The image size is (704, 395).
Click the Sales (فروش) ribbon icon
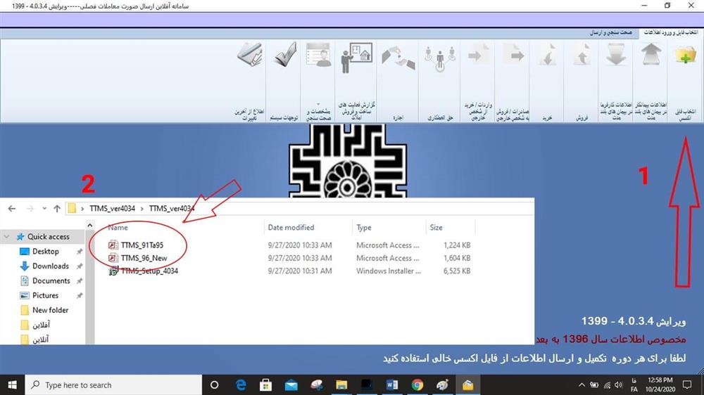[x=582, y=56]
